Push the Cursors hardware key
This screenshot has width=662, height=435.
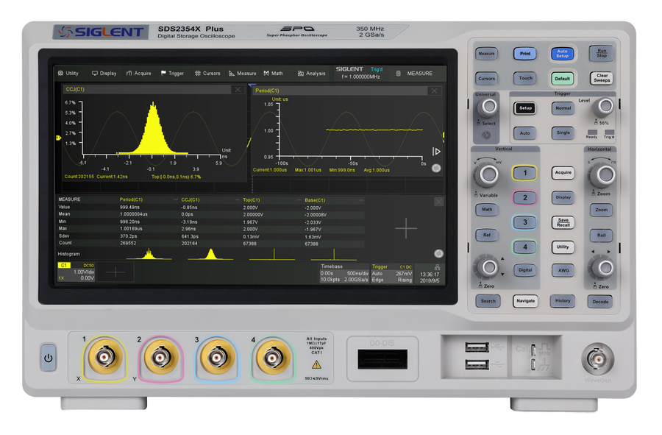[x=486, y=79]
